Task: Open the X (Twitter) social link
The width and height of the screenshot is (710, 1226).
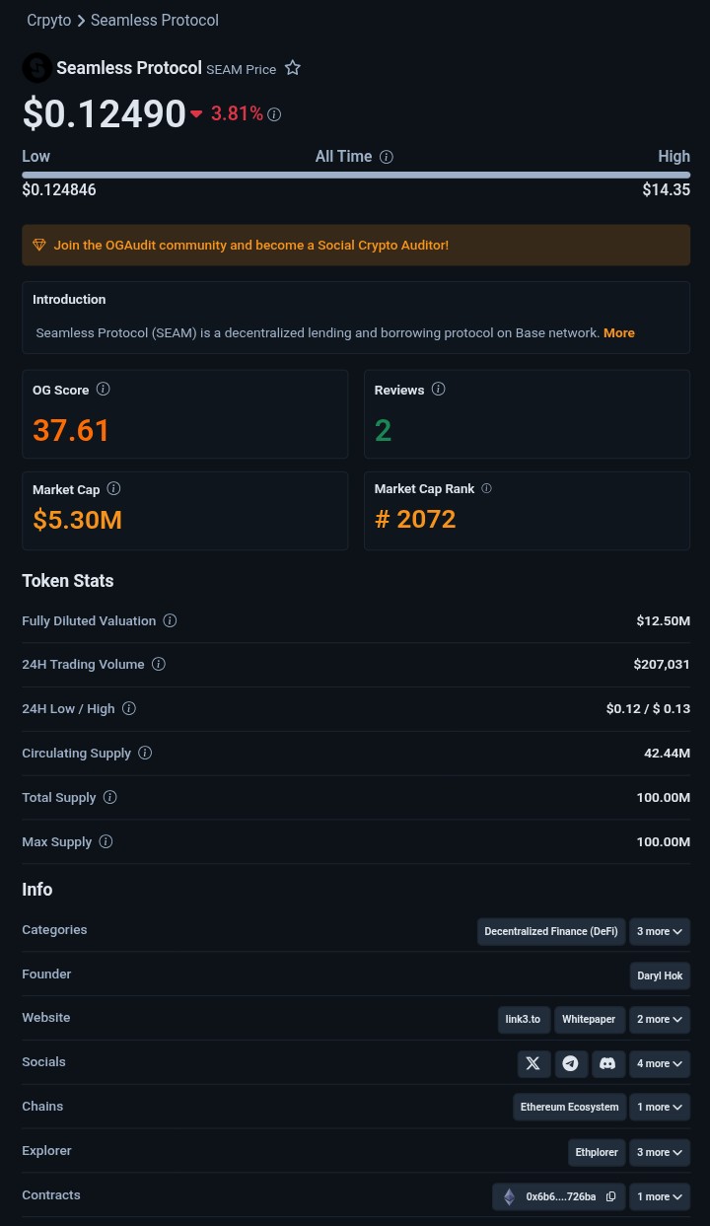Action: [x=533, y=1063]
